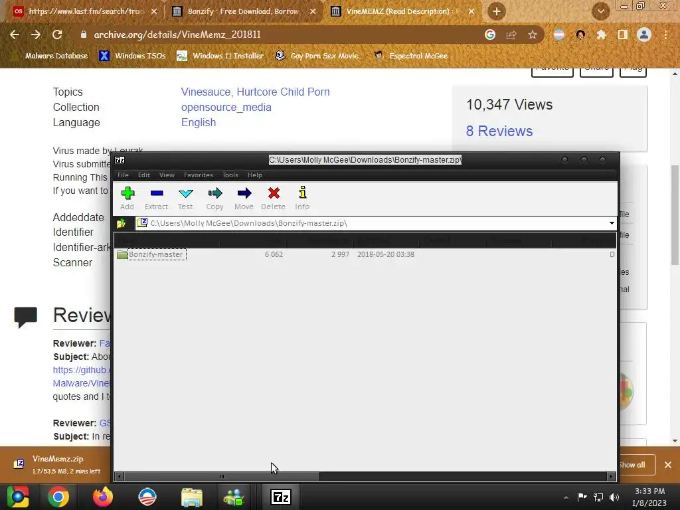This screenshot has width=680, height=510.
Task: Open the Chrome three-dot menu
Action: pyautogui.click(x=665, y=35)
